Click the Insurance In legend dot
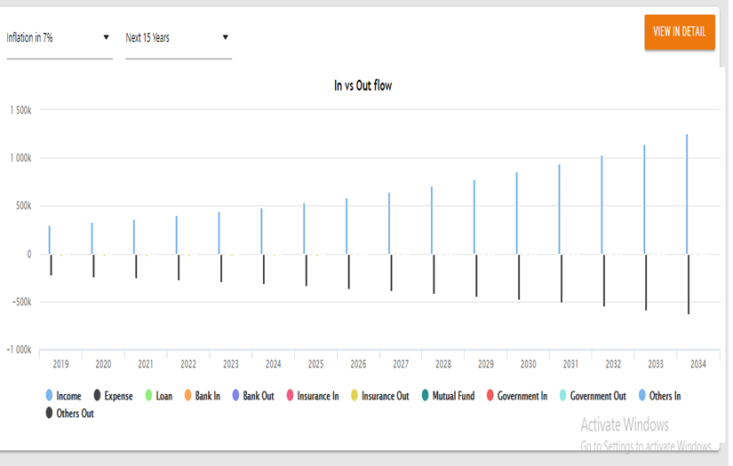 (x=290, y=396)
